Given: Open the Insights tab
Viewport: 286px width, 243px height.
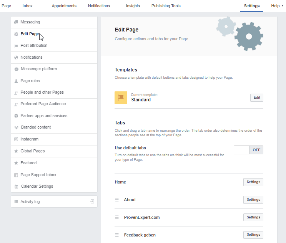Looking at the screenshot, I should [133, 6].
